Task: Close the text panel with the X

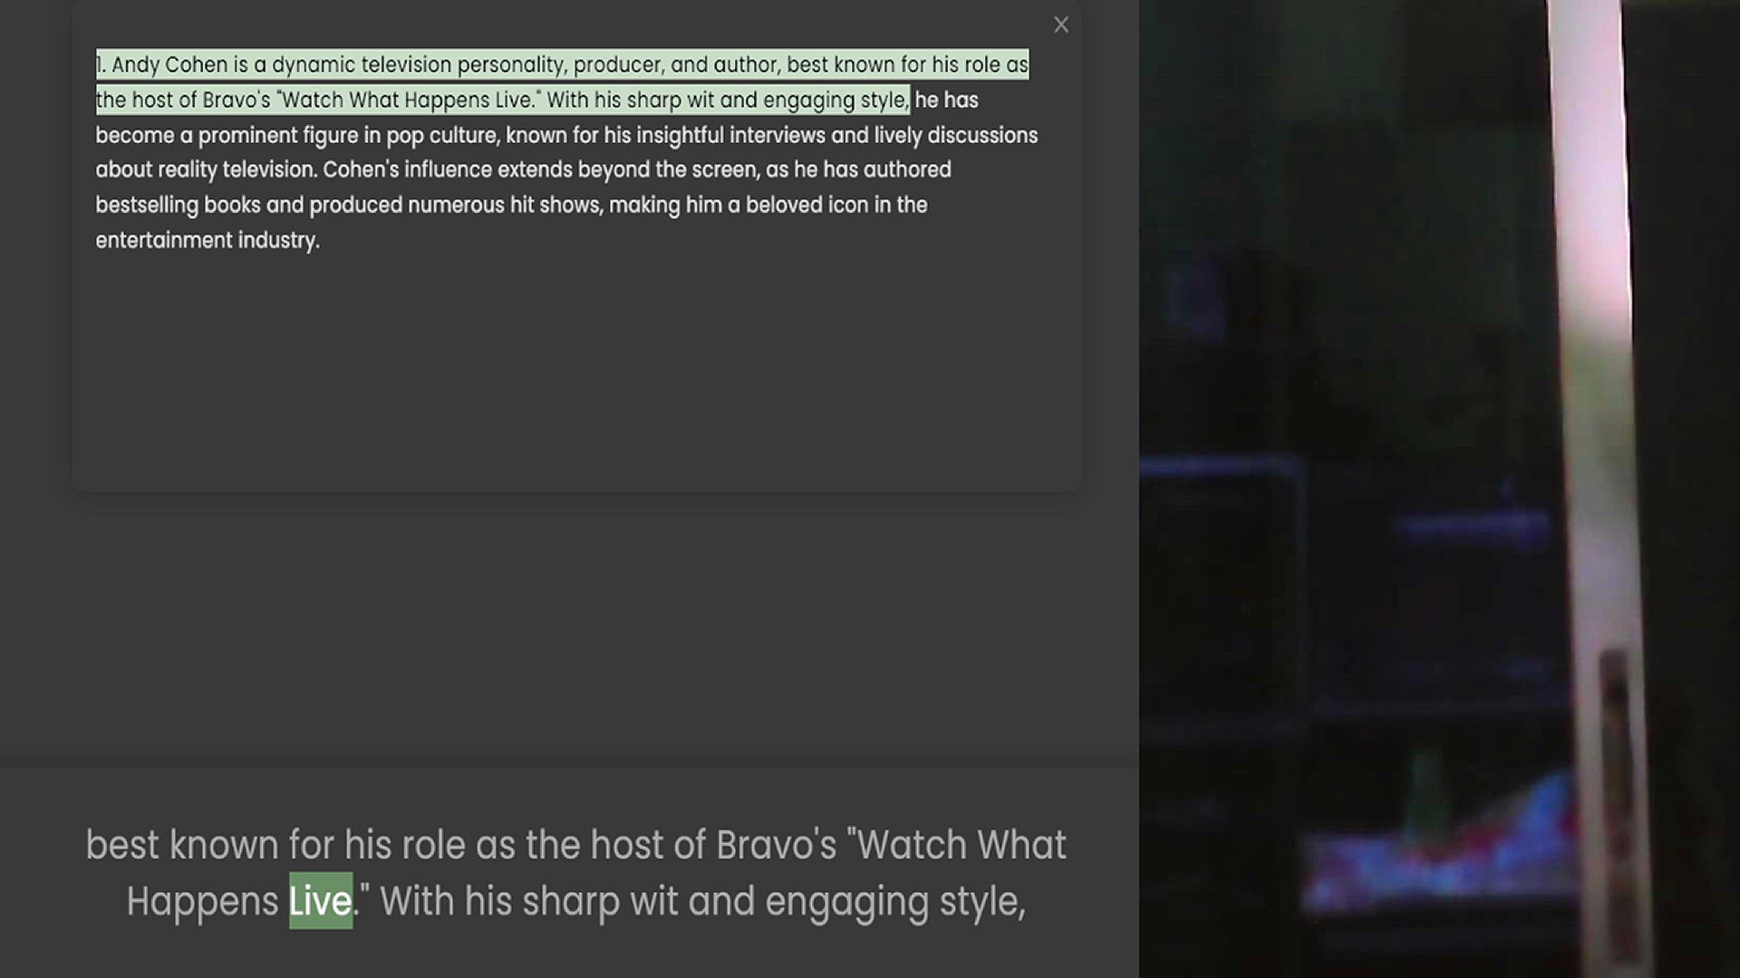Action: (x=1061, y=25)
